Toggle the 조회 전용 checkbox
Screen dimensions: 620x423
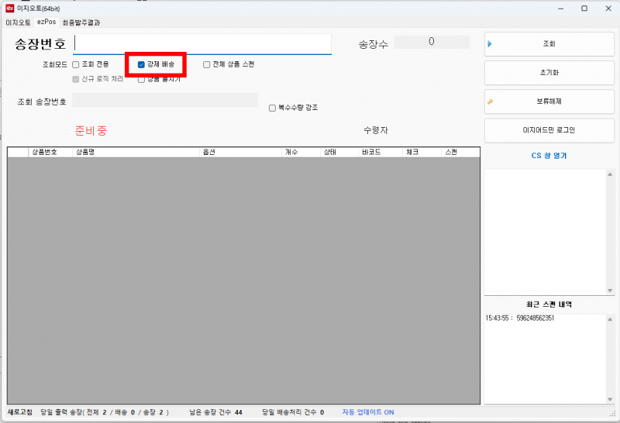75,64
